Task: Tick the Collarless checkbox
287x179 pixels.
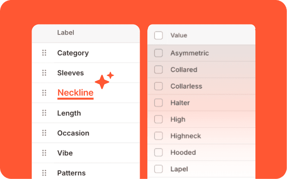Action: pos(159,86)
